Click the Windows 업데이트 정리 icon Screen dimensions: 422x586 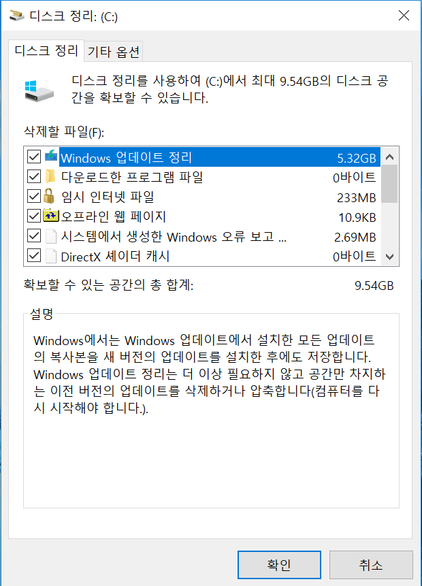[51, 156]
